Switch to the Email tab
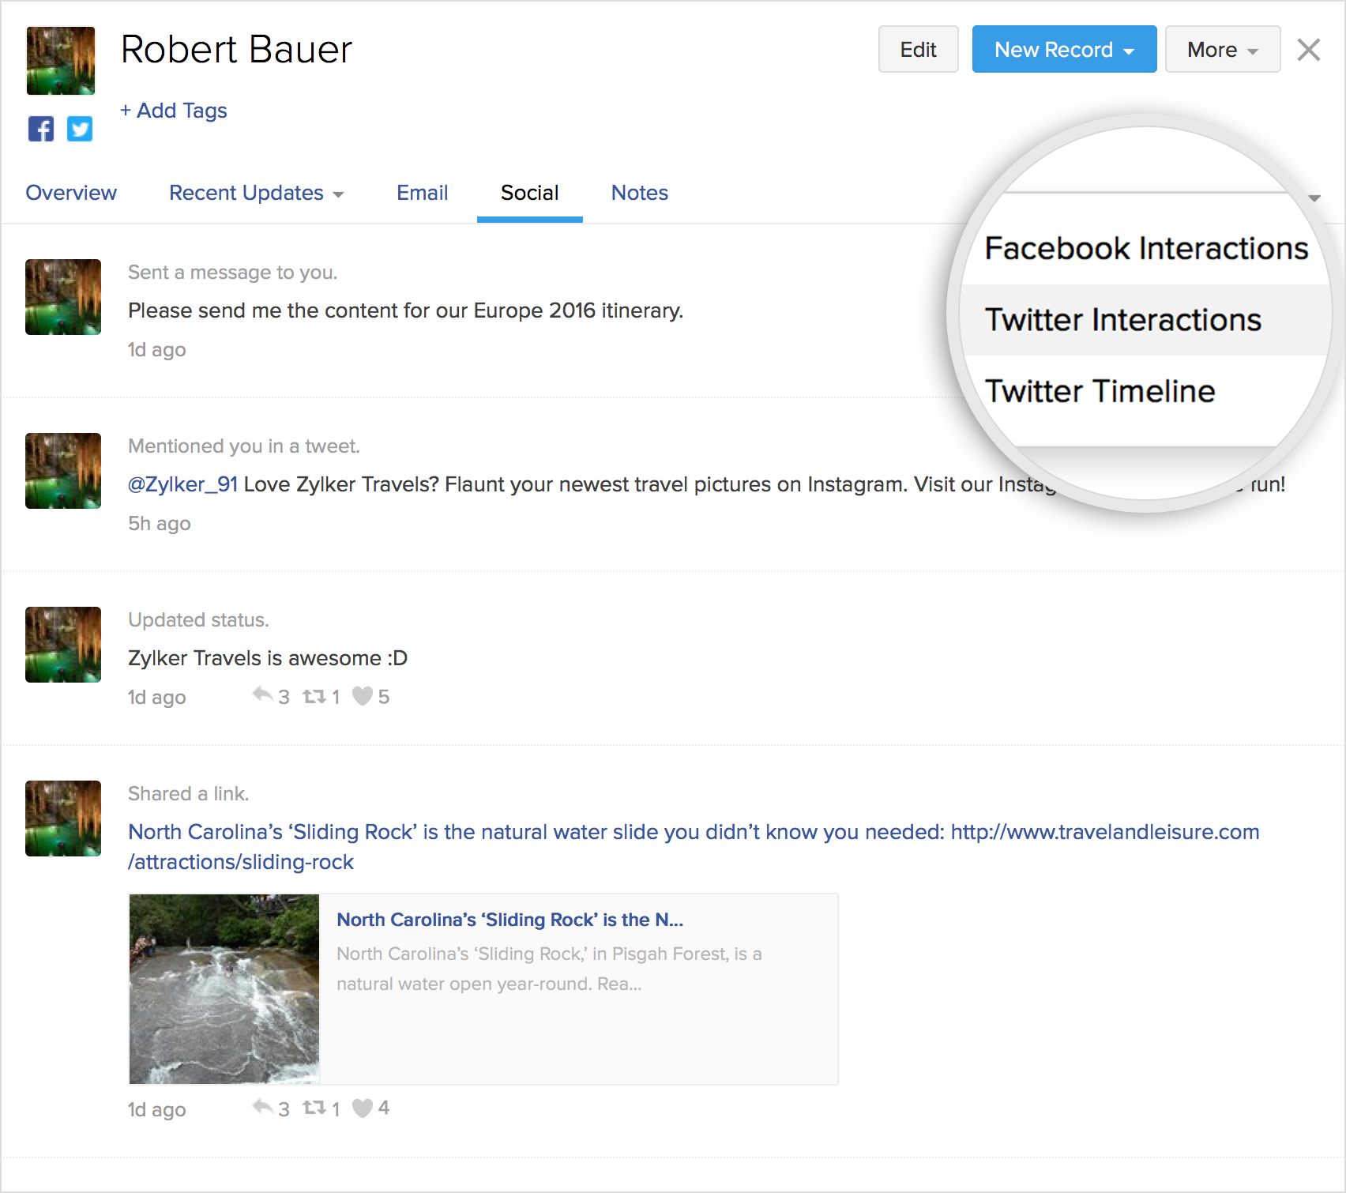Screen dimensions: 1346x1193 (423, 193)
